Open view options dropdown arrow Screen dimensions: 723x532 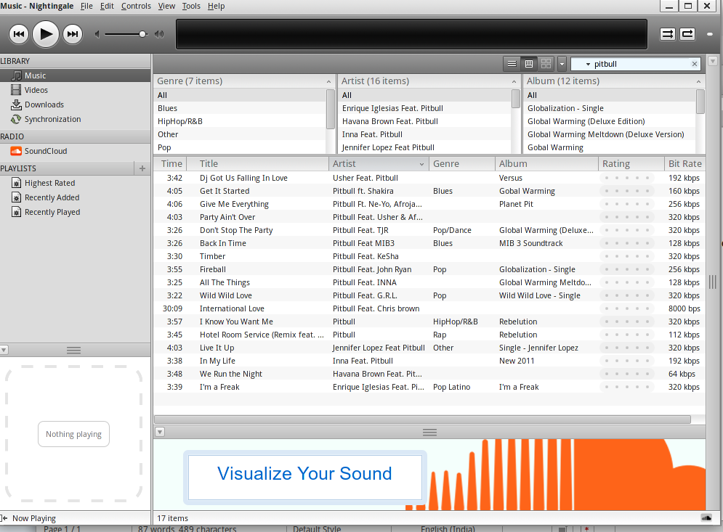click(562, 64)
